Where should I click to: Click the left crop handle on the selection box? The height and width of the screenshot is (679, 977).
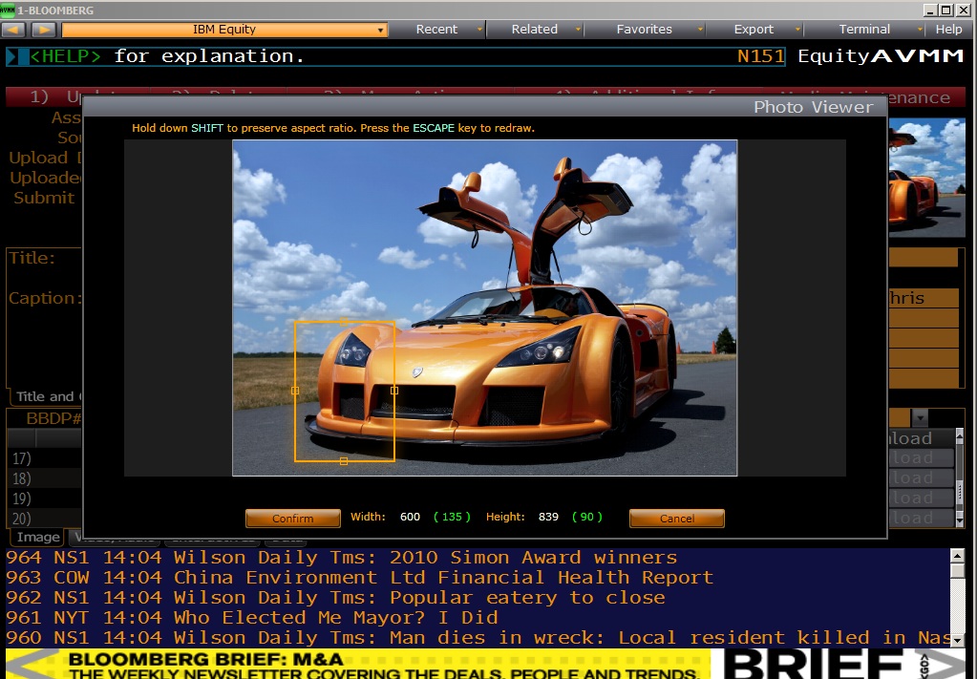point(294,391)
